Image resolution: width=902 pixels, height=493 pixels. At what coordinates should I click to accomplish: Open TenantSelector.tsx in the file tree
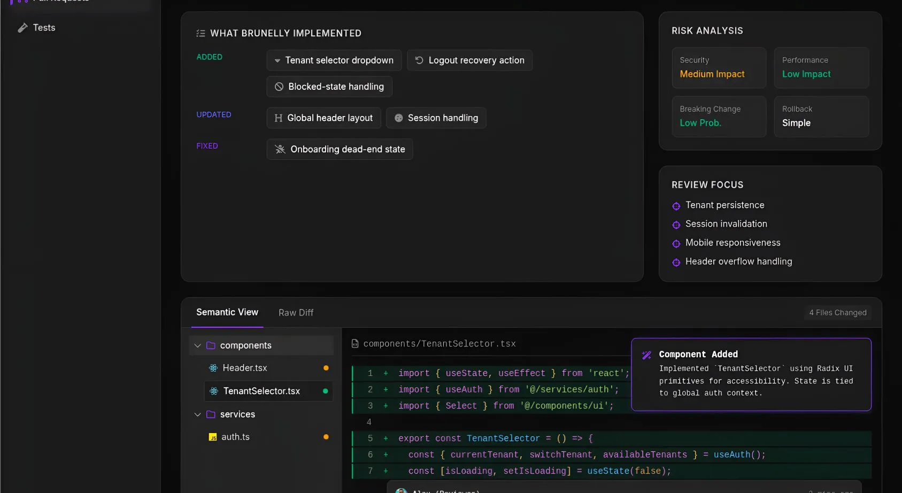coord(268,391)
